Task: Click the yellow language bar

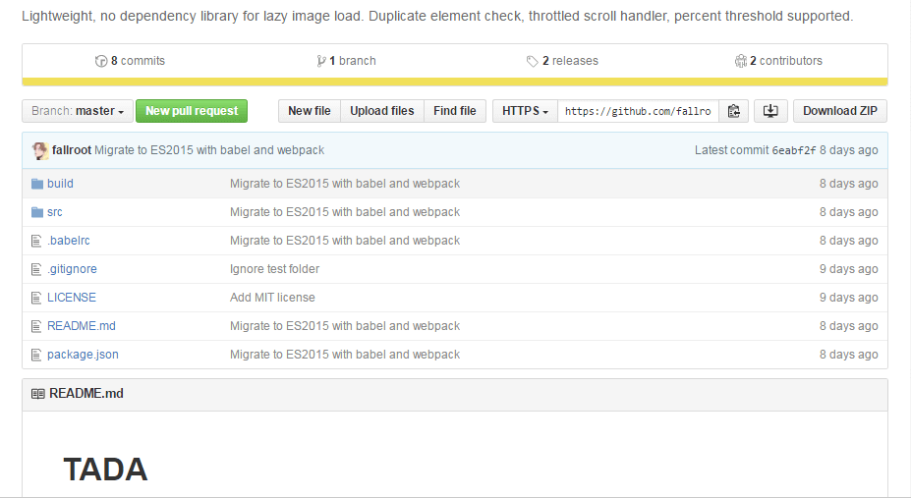Action: pyautogui.click(x=455, y=82)
